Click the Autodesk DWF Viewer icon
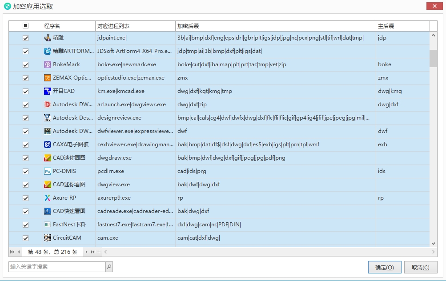The width and height of the screenshot is (446, 281). tap(48, 131)
